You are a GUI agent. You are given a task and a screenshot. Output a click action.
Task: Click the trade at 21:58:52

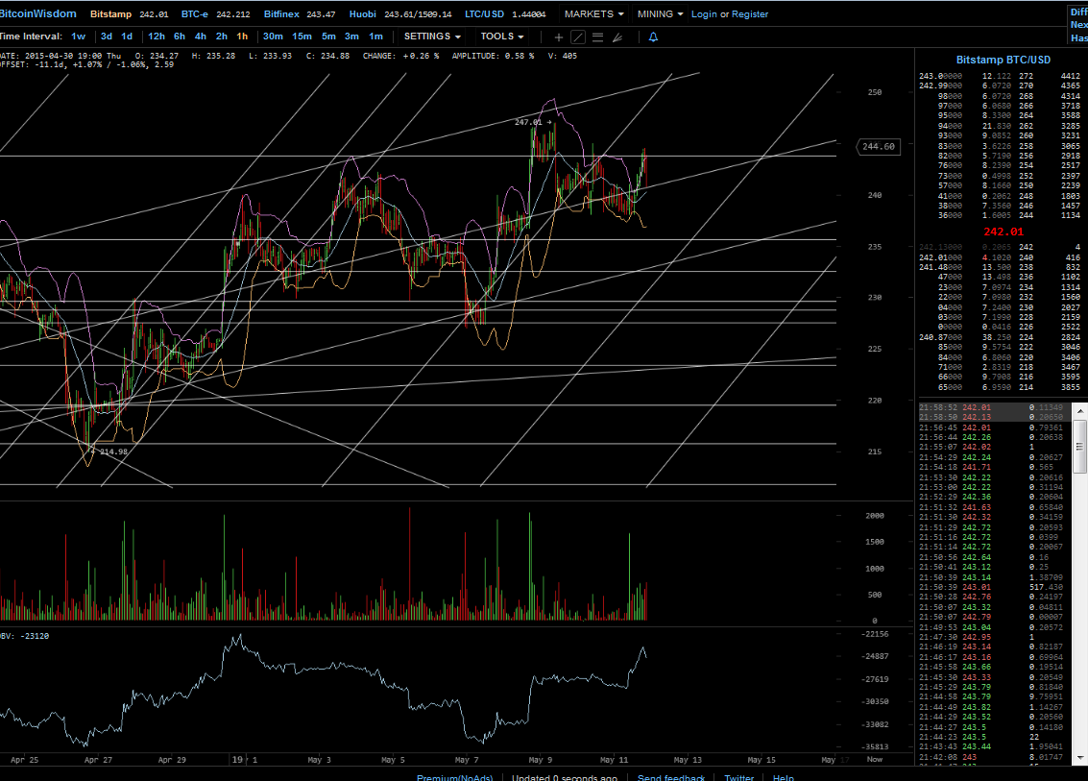tap(993, 407)
